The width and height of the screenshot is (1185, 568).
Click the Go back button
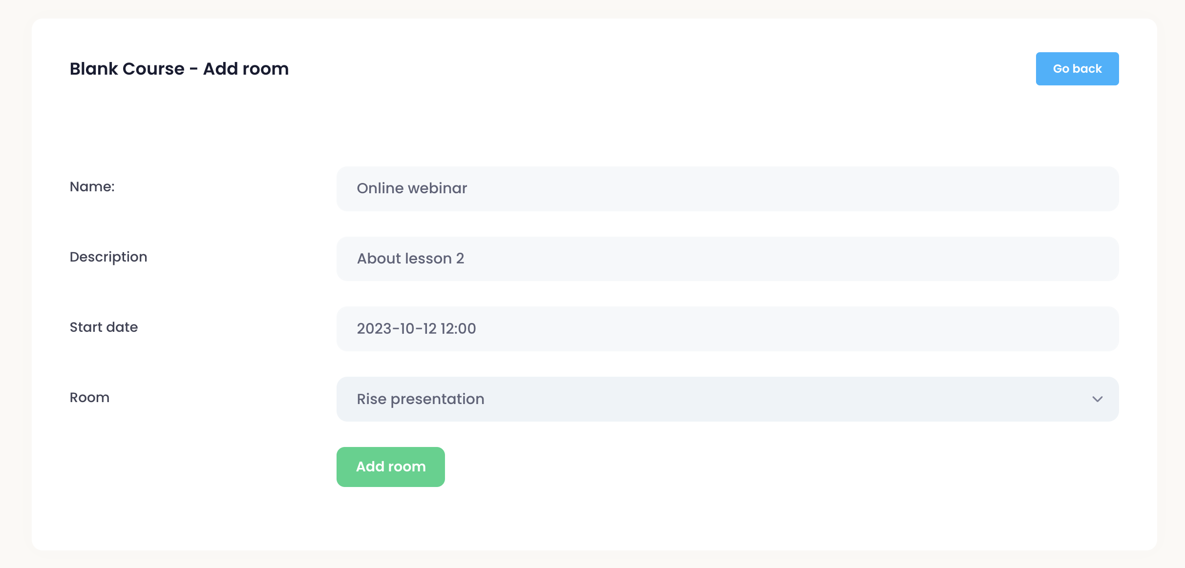coord(1077,69)
